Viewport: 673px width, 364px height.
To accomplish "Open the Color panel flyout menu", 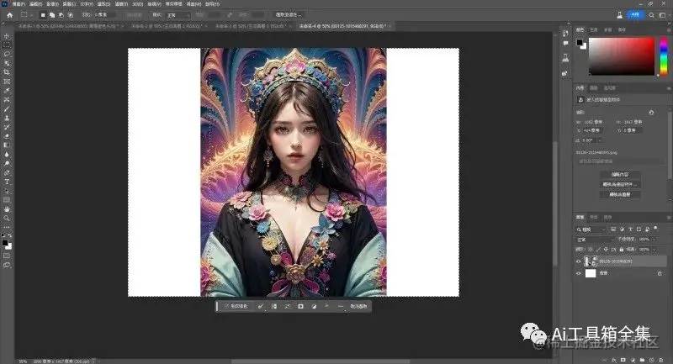I will (669, 30).
